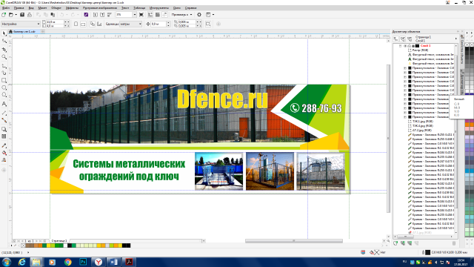Collapse the Слой 1 layer tree
This screenshot has height=267, width=474.
tap(400, 46)
